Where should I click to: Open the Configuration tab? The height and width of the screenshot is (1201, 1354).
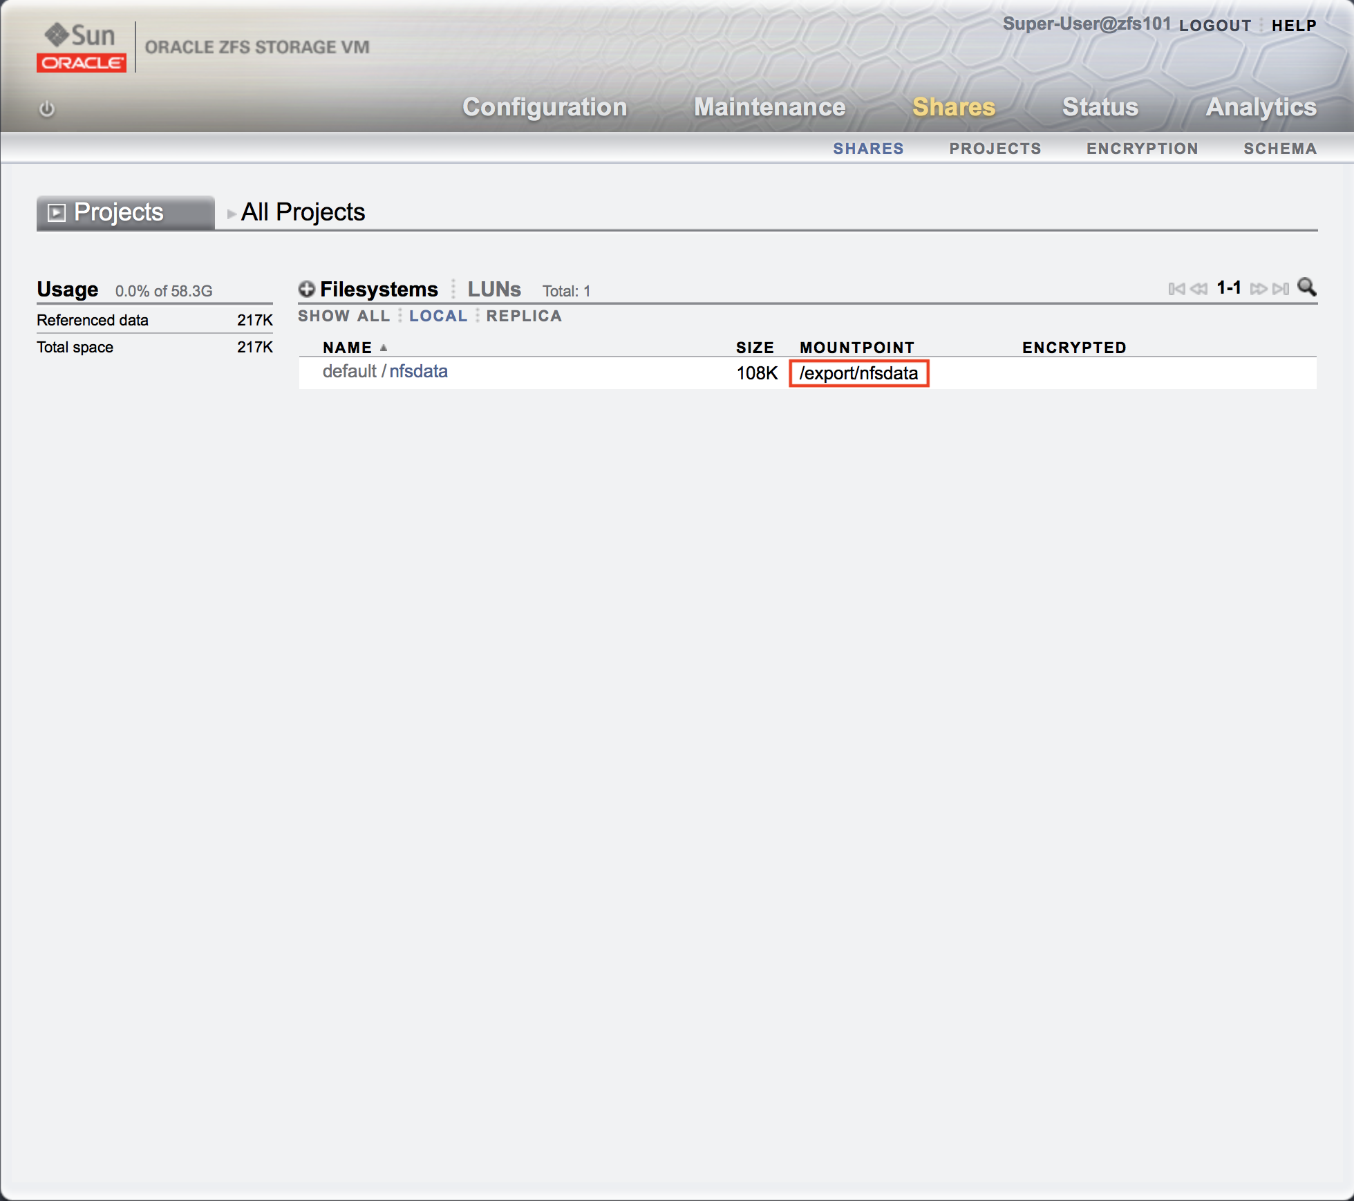click(x=545, y=107)
